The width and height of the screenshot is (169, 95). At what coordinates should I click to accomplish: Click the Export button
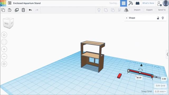[149, 10]
